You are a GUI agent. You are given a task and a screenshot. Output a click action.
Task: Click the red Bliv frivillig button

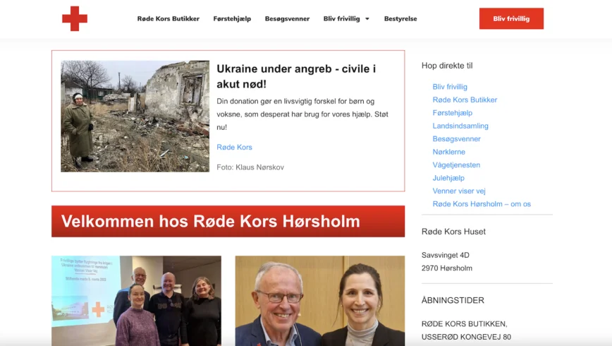[x=511, y=18]
